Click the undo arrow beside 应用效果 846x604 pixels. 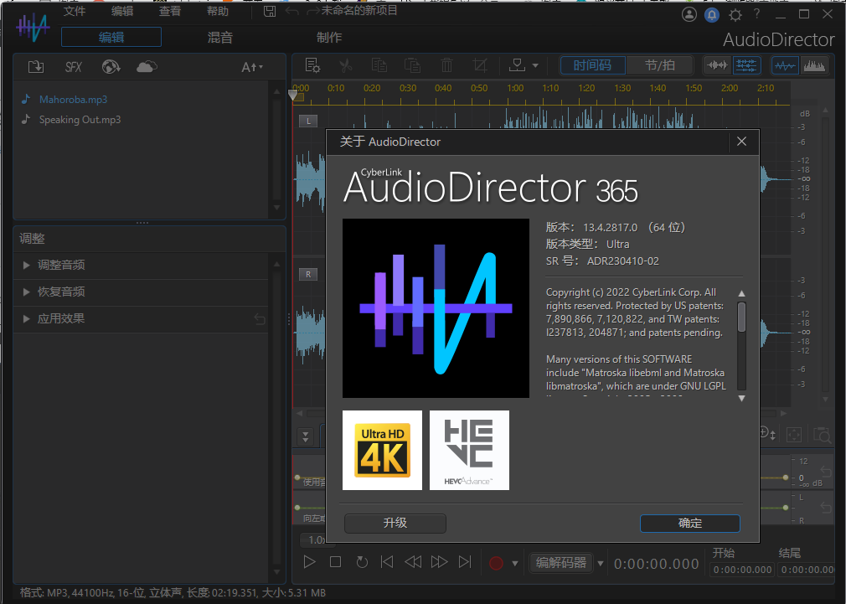(x=260, y=319)
